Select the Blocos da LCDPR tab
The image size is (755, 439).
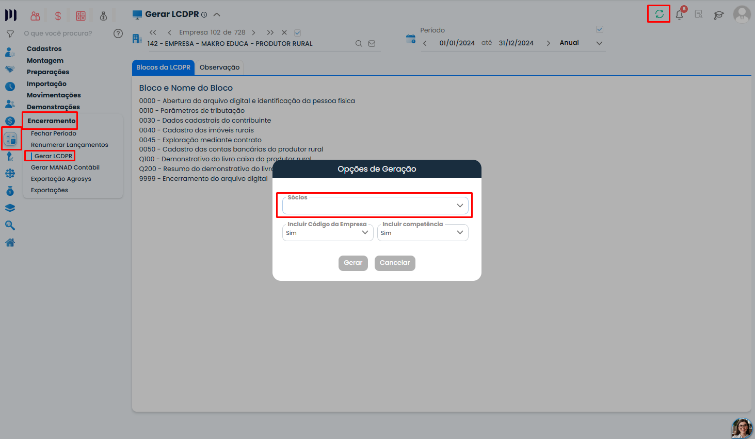click(163, 67)
